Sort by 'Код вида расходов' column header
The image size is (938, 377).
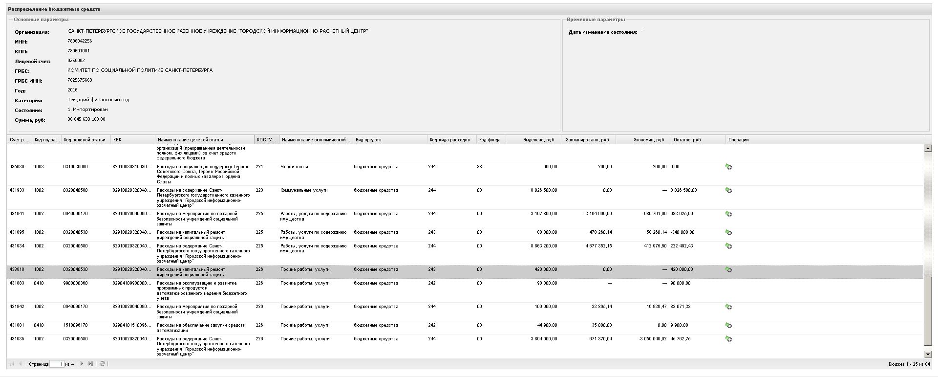(x=452, y=140)
